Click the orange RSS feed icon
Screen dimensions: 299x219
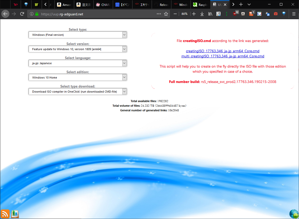(x=5, y=214)
